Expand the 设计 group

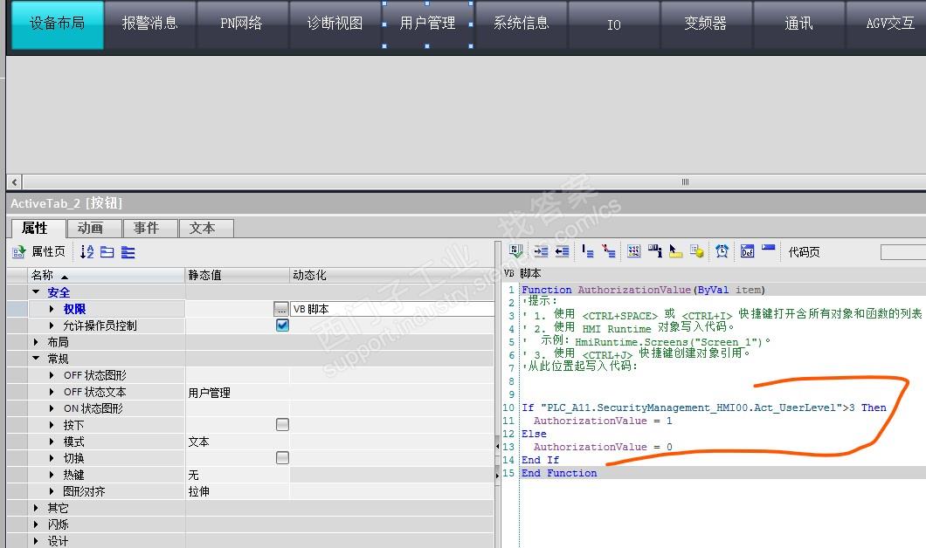[x=36, y=540]
